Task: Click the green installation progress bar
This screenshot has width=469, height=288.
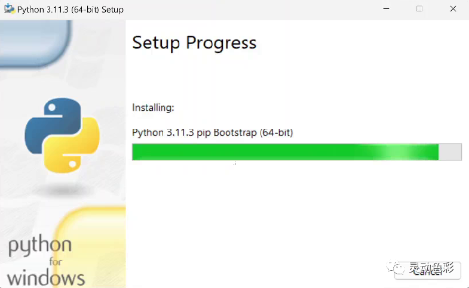Action: pyautogui.click(x=297, y=152)
